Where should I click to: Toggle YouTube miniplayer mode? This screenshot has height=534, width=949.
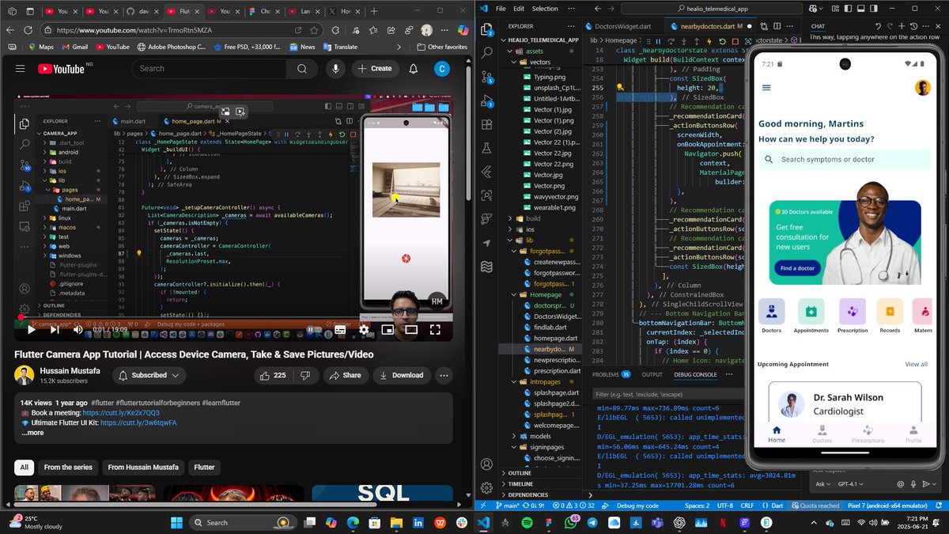388,329
